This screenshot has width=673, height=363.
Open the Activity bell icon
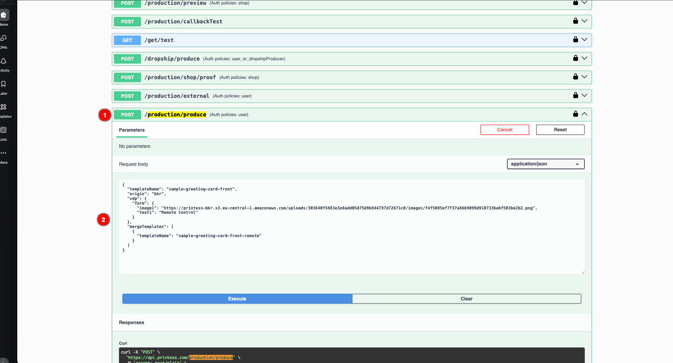[x=4, y=61]
